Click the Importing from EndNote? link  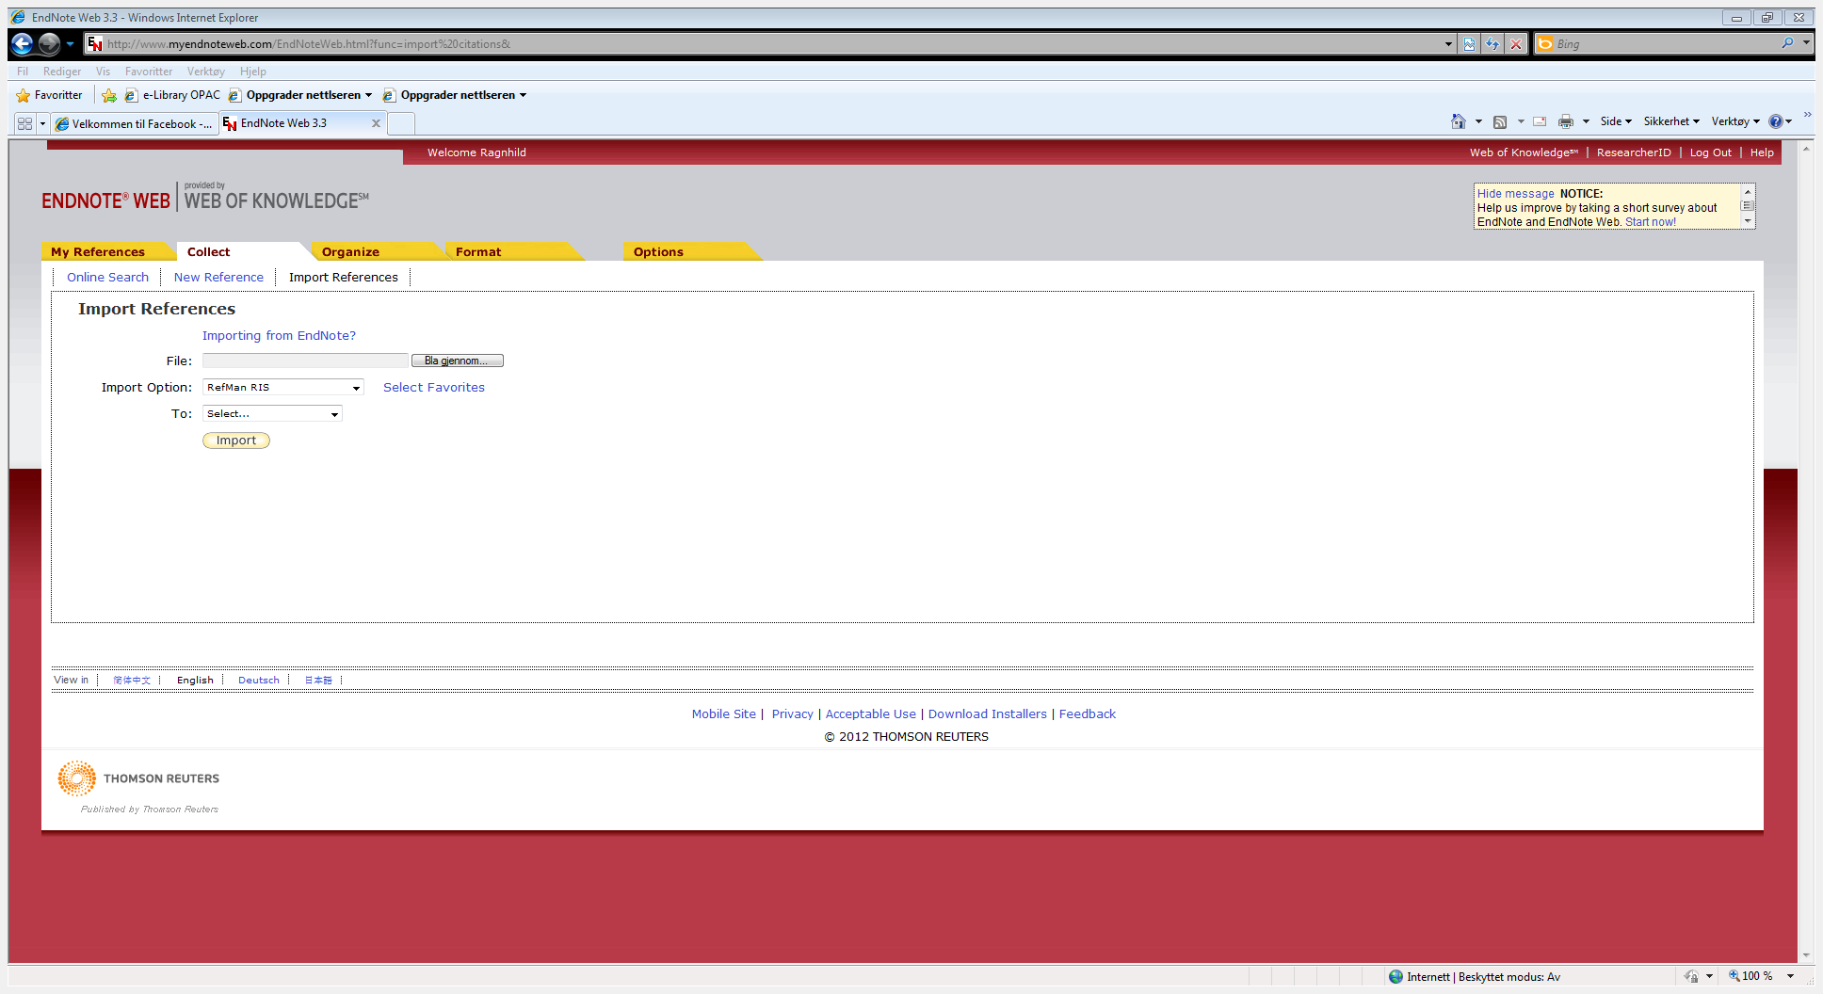pos(279,336)
